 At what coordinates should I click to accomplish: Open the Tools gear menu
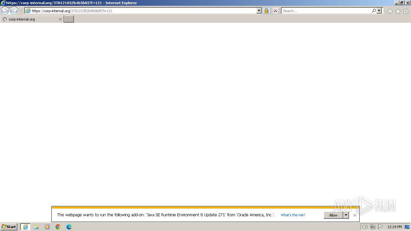(x=406, y=11)
